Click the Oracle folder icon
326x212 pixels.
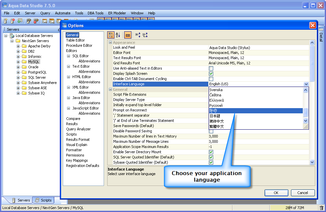[24, 67]
